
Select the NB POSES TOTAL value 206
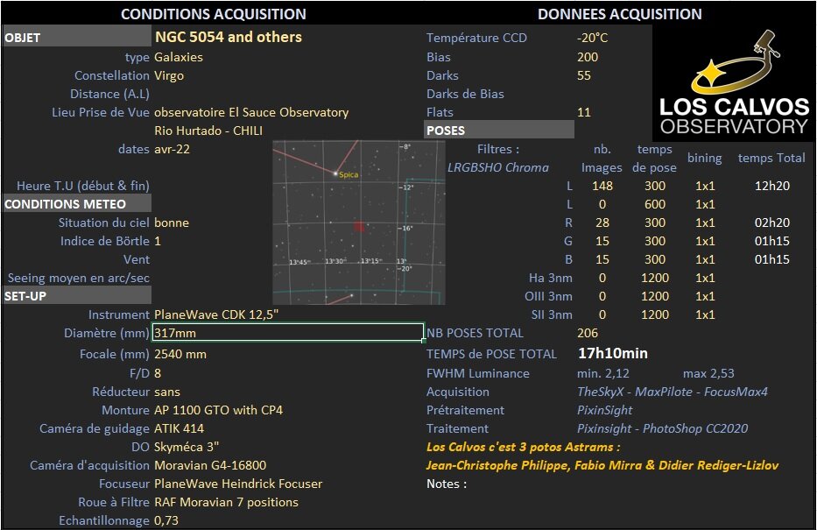[x=588, y=333]
